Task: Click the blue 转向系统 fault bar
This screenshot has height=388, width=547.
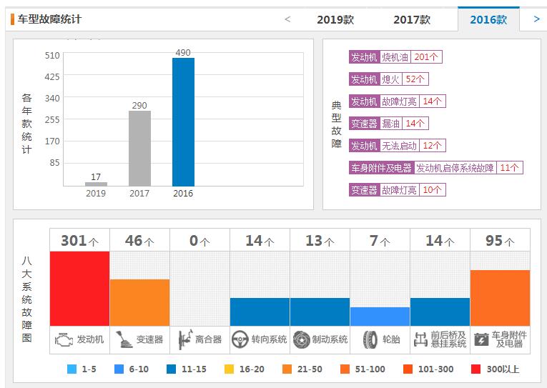Action: click(260, 312)
